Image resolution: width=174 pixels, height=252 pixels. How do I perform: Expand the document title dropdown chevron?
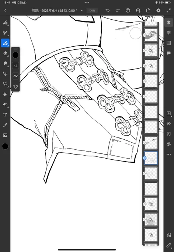coord(82,10)
